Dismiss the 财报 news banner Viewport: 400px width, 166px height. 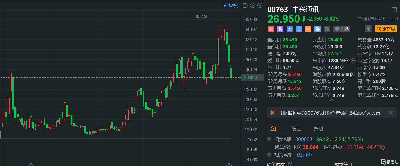tap(391, 113)
